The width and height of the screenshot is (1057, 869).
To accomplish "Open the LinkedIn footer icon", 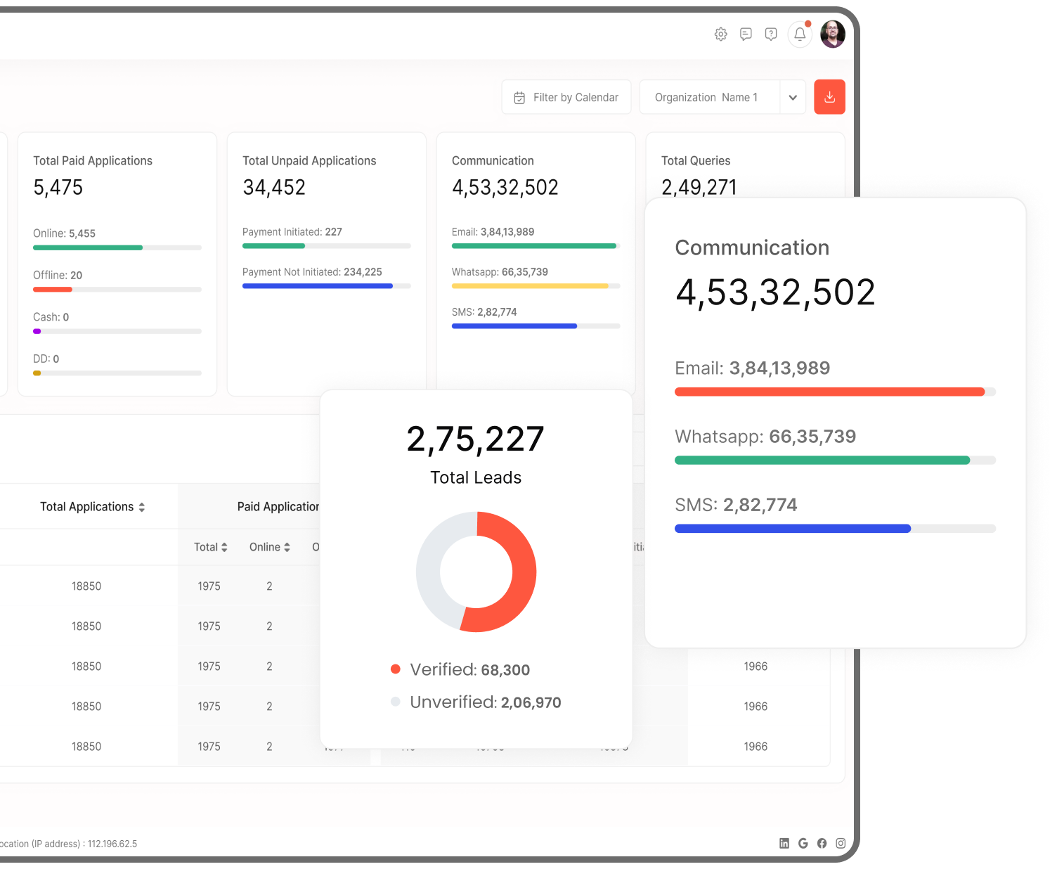I will point(784,843).
